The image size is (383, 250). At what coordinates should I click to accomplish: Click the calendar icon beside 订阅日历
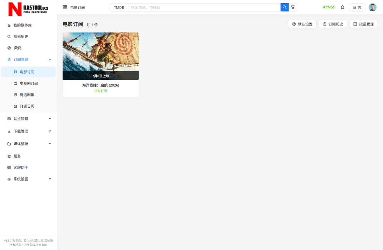[15, 106]
